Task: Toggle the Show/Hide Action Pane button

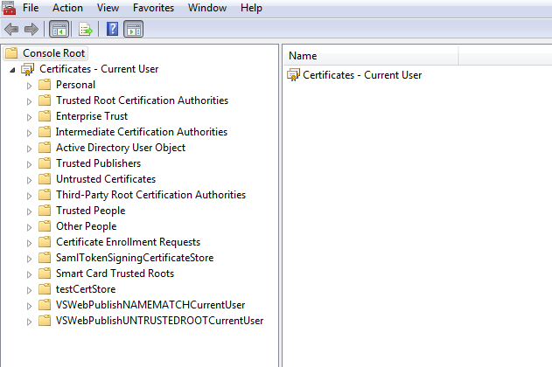Action: 133,29
